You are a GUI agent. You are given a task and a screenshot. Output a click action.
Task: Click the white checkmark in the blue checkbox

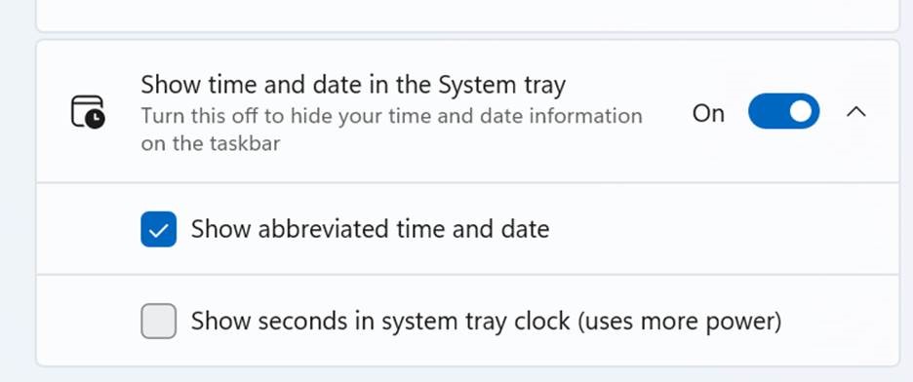pos(158,231)
